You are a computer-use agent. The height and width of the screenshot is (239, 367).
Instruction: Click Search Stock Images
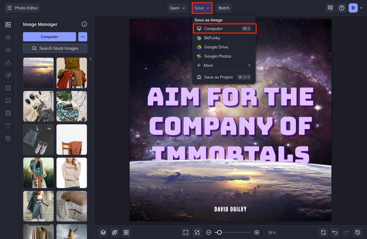click(55, 48)
